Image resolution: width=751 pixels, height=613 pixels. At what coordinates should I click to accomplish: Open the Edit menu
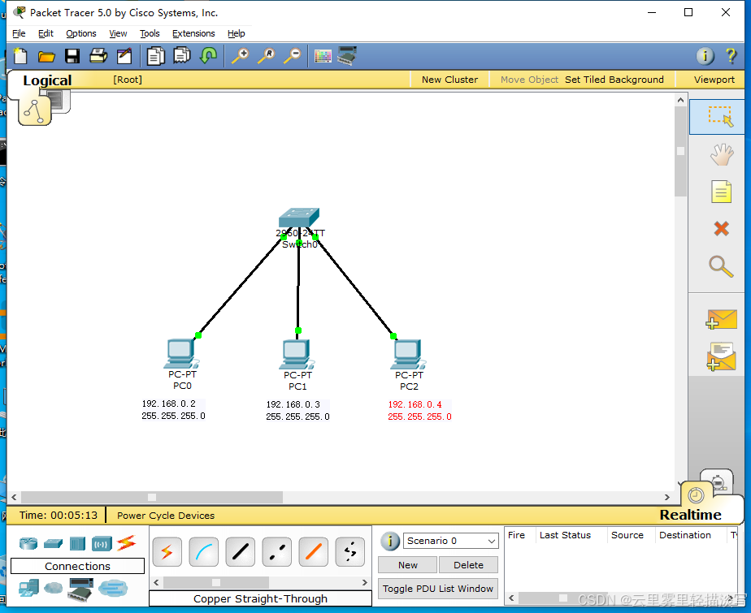46,33
